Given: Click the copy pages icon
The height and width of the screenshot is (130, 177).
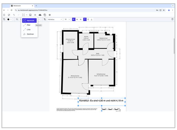Looking at the screenshot, I should (x=45, y=15).
